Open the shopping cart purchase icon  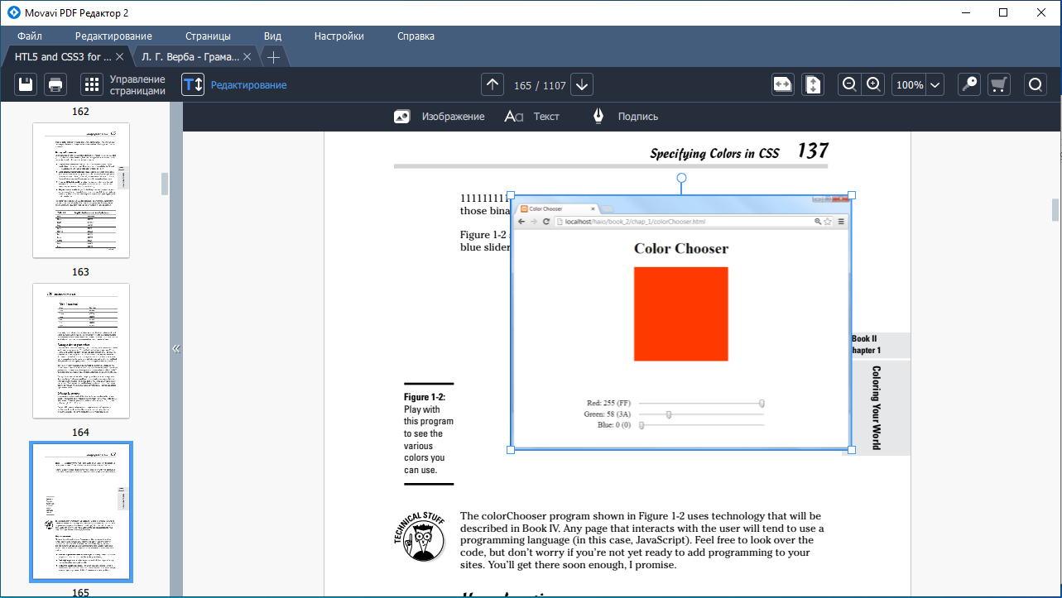point(999,84)
